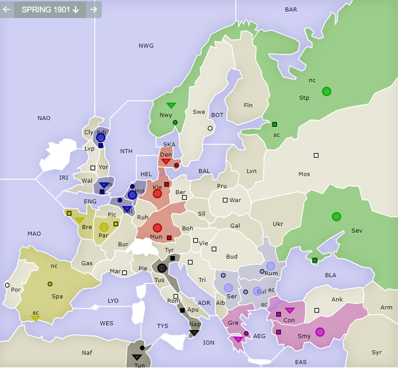Image resolution: width=398 pixels, height=368 pixels.
Task: Select the blue army in Edinburgh
Action: click(100, 138)
